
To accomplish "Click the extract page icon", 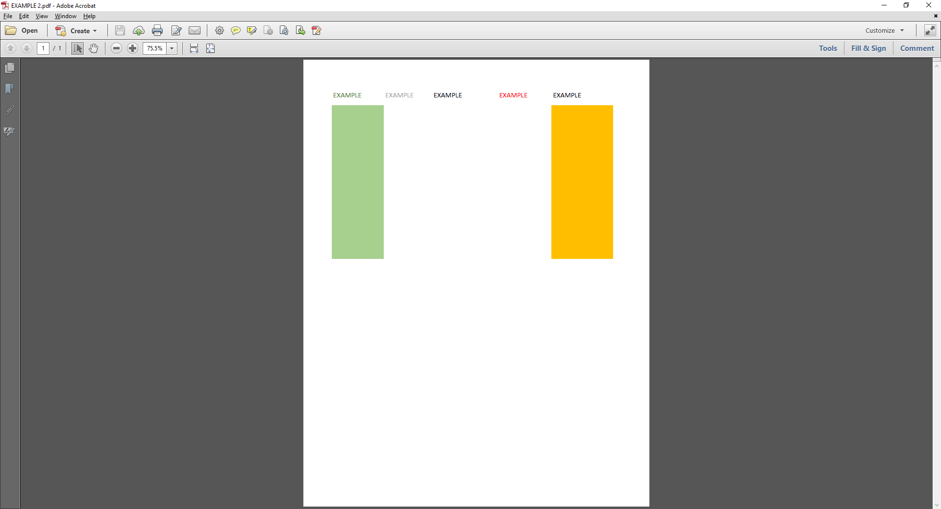I will point(300,30).
